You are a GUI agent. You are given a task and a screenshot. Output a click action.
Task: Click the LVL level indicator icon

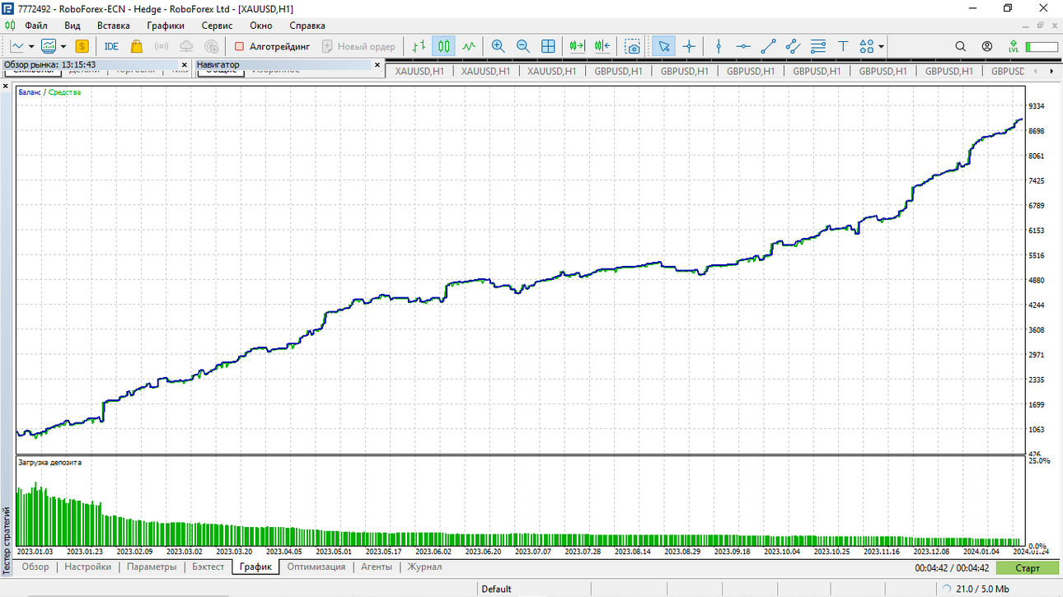pos(1013,46)
